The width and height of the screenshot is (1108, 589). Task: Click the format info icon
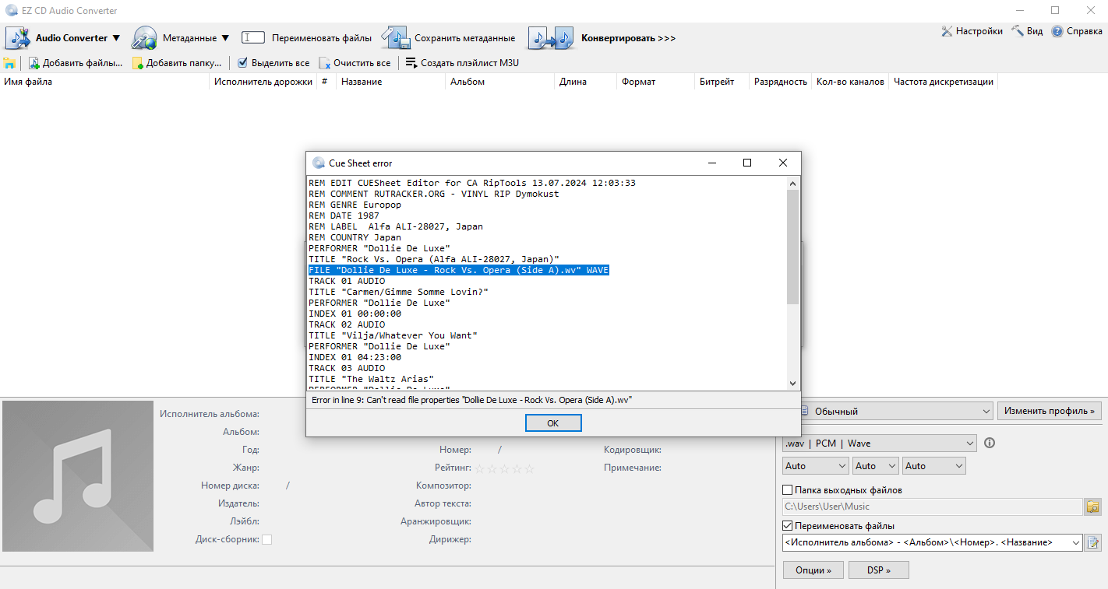tap(990, 444)
